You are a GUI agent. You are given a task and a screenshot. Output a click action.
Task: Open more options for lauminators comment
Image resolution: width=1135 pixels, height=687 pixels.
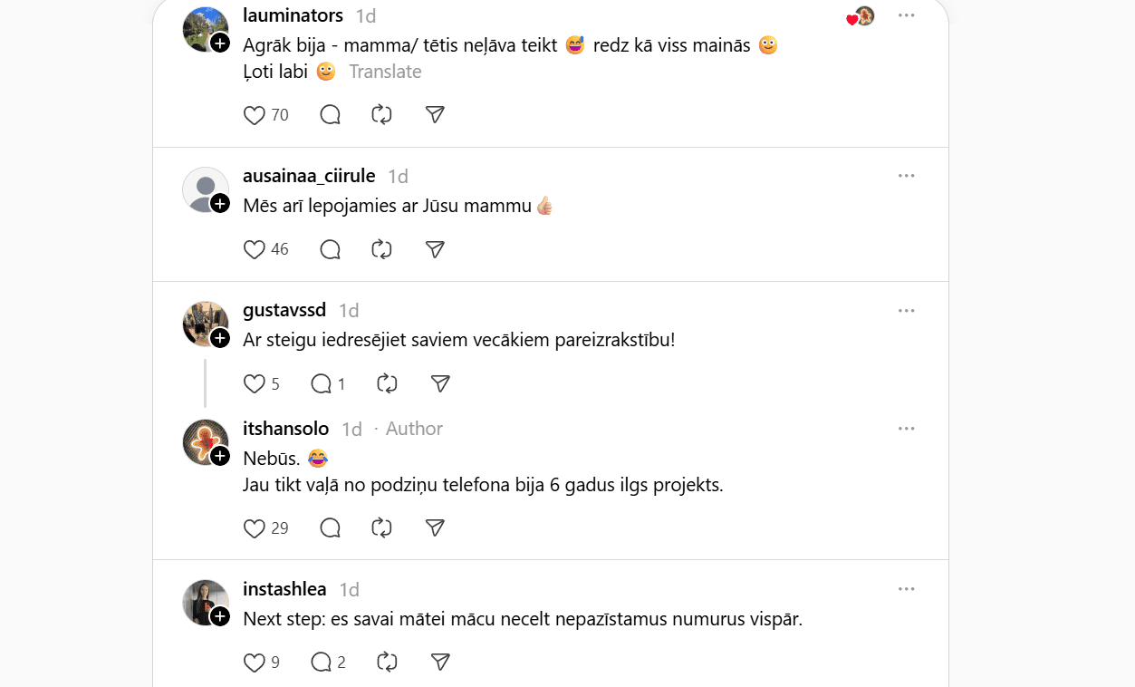(x=906, y=15)
